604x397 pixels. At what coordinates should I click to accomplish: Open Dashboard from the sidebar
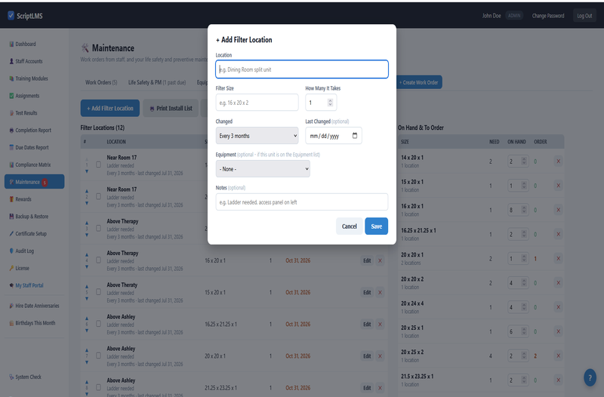[26, 44]
